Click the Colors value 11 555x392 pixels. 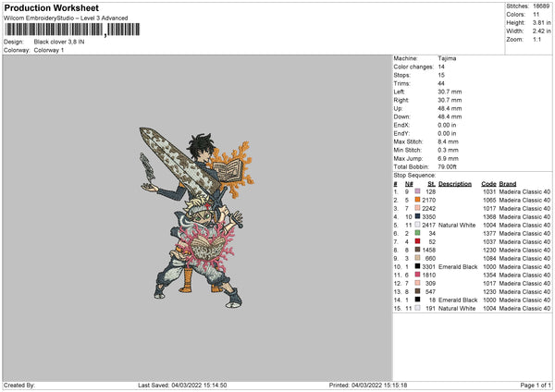(536, 15)
